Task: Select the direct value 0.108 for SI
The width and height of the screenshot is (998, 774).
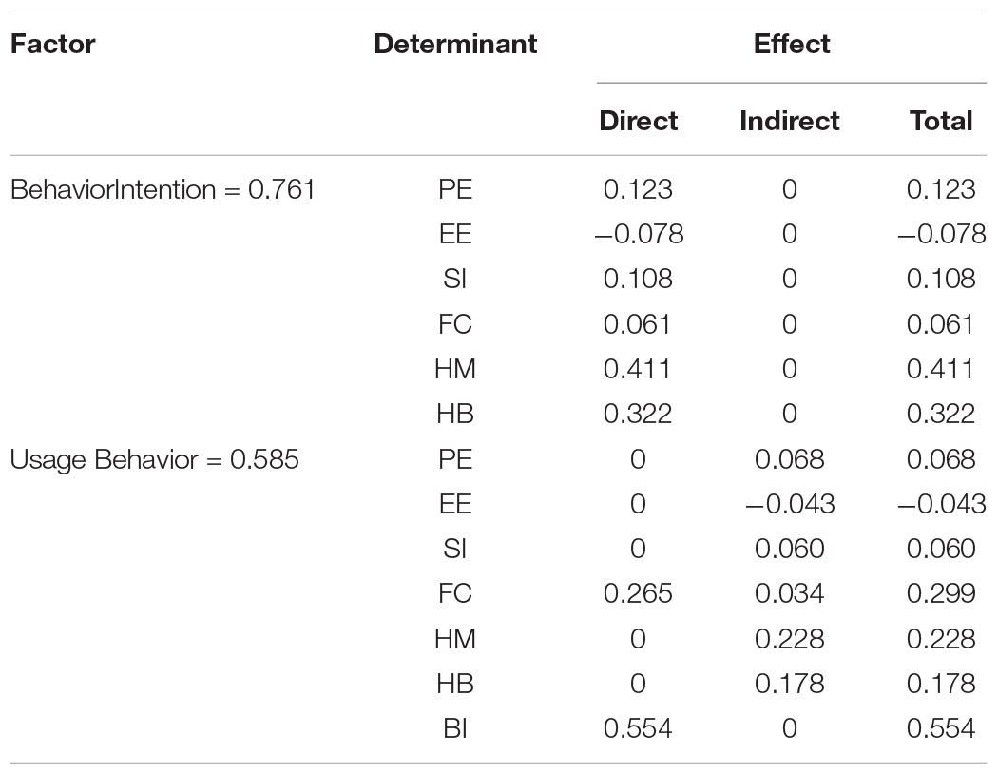Action: pos(638,280)
